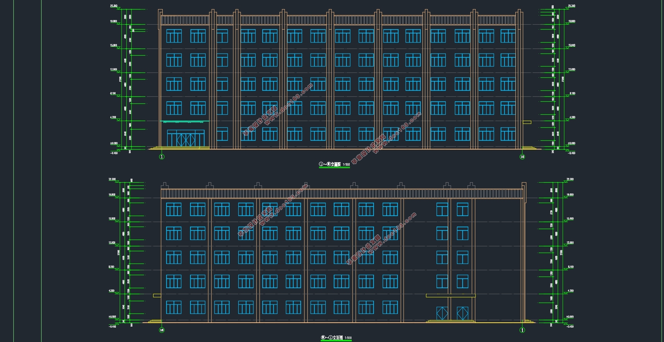Click the 22.300 label left of the upper elevation
This screenshot has width=664, height=342.
[x=113, y=6]
